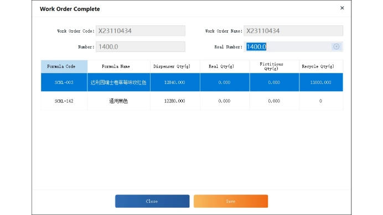Click the Work Order Name field
This screenshot has height=215, width=383.
pyautogui.click(x=293, y=31)
